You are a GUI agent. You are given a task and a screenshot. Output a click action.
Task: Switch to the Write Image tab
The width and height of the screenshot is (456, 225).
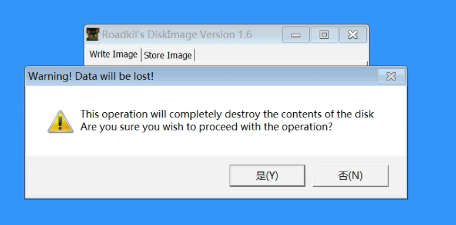(113, 55)
